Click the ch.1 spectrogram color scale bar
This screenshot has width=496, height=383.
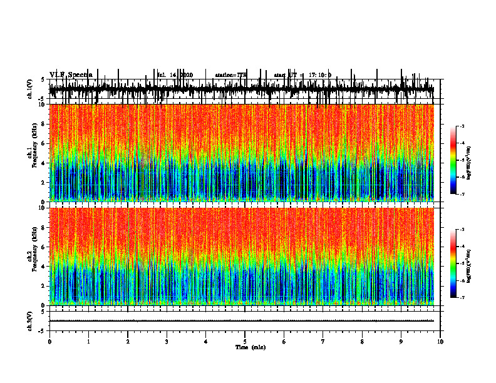[x=453, y=160]
